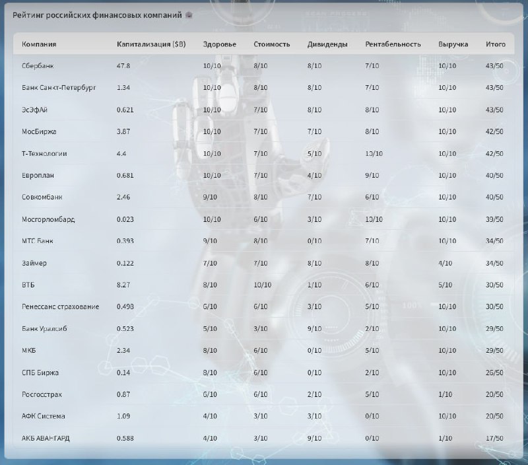Click ВТБ Стоимость score 10/10

point(262,285)
